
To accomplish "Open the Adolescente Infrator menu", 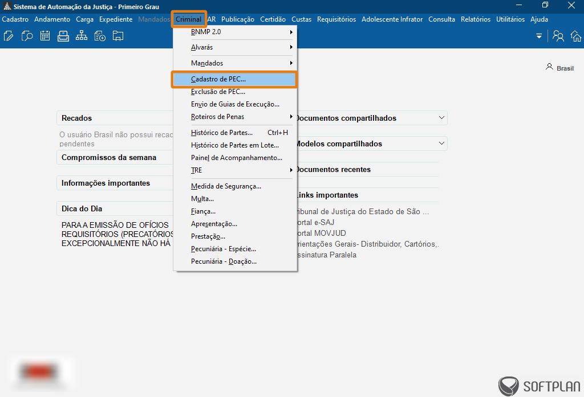I will [392, 19].
